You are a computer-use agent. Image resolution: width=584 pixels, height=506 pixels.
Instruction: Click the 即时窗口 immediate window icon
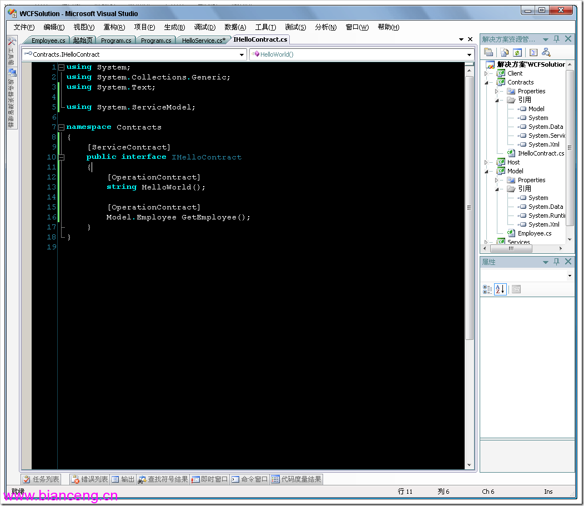pyautogui.click(x=195, y=479)
